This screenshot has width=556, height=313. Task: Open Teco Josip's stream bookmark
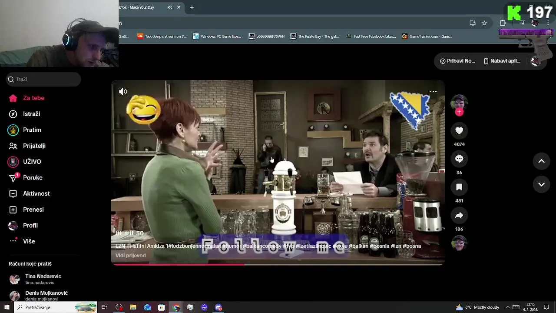[x=162, y=37]
